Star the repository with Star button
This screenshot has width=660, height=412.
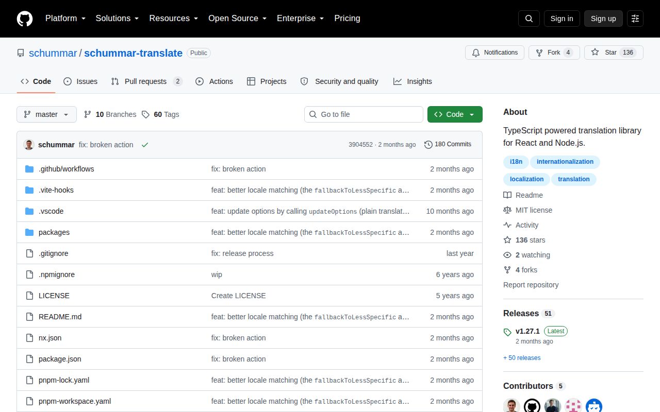(614, 53)
